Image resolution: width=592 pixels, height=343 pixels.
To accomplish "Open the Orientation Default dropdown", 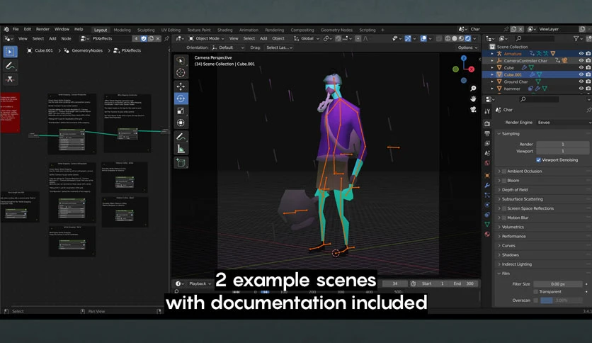I will 228,47.
